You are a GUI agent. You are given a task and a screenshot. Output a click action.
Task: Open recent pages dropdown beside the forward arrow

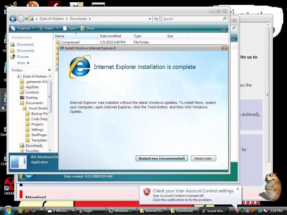[x=26, y=19]
